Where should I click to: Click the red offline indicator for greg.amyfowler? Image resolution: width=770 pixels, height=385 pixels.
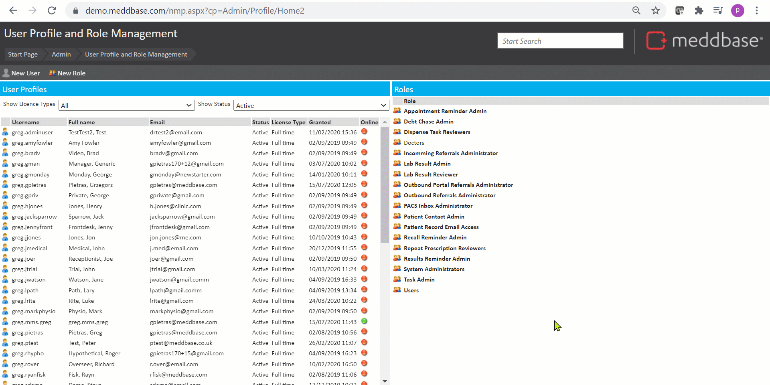pos(364,142)
